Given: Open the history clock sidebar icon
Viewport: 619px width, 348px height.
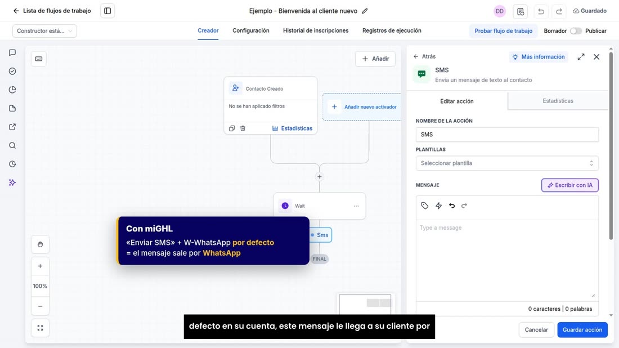Looking at the screenshot, I should pyautogui.click(x=12, y=164).
